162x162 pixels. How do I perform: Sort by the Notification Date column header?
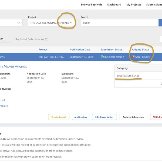[80, 50]
